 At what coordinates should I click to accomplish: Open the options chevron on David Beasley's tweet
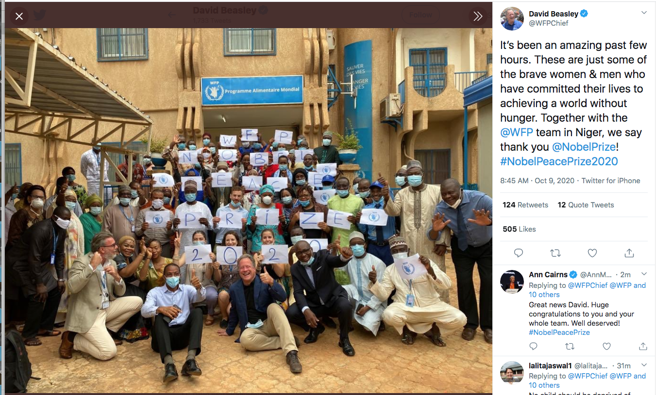pos(644,13)
